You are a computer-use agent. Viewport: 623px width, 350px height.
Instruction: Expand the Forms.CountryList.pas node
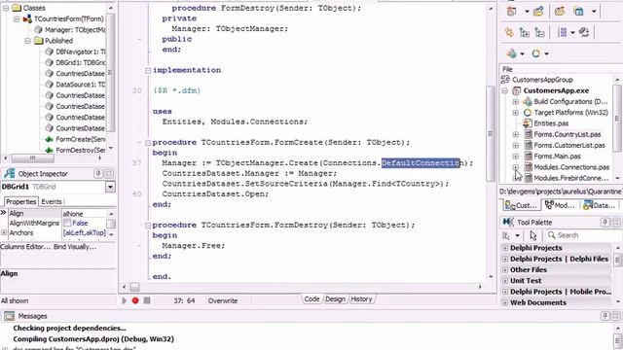pos(516,134)
